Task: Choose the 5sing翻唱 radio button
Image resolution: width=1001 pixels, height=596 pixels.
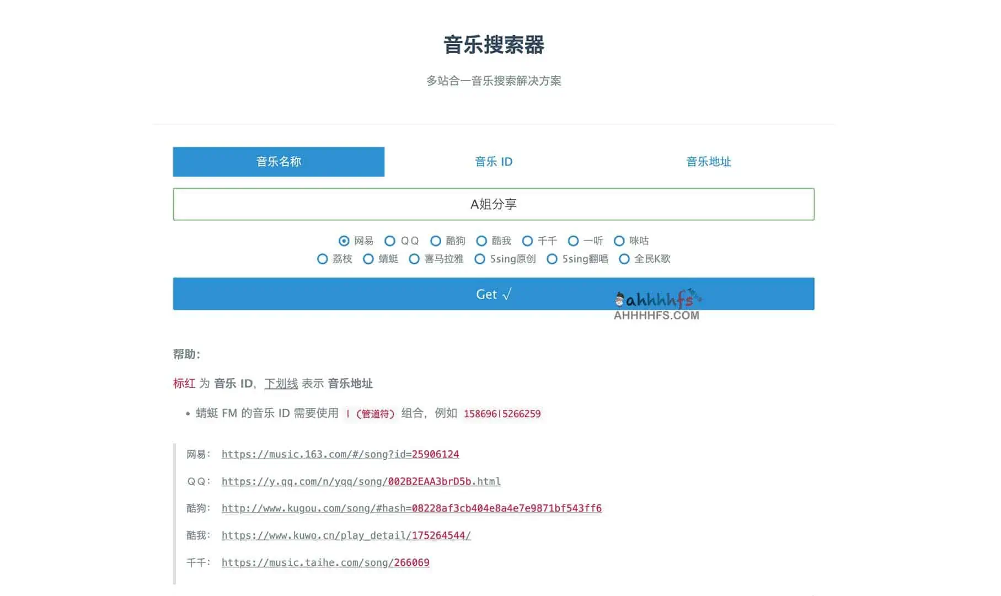Action: [x=552, y=259]
